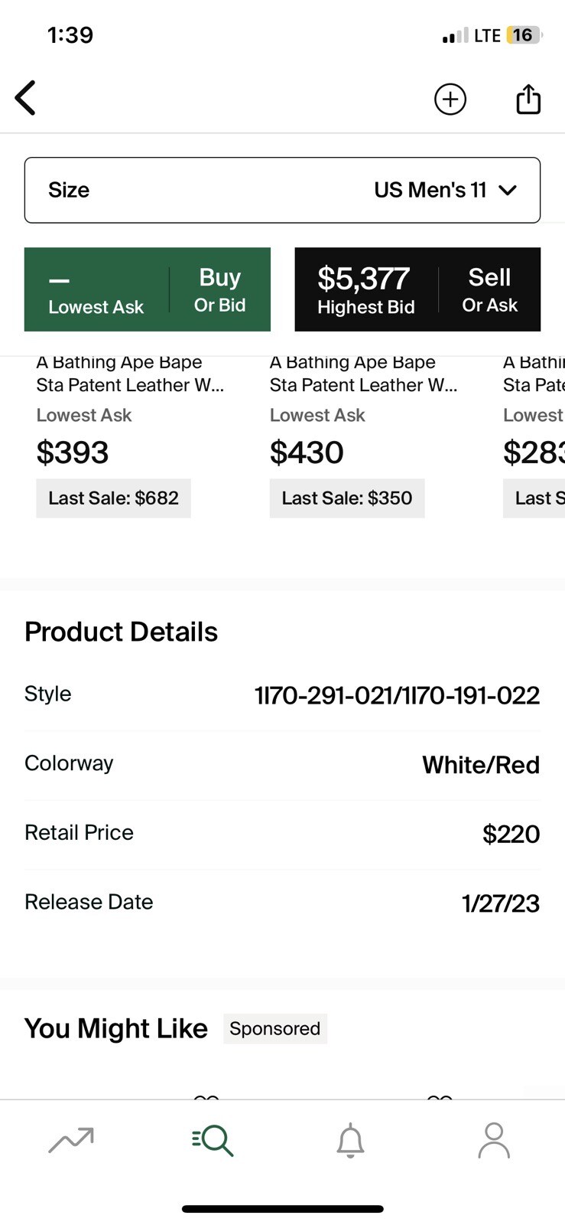Image resolution: width=565 pixels, height=1225 pixels.
Task: Tap the Sponsored tag near You Might Like
Action: click(x=275, y=1028)
